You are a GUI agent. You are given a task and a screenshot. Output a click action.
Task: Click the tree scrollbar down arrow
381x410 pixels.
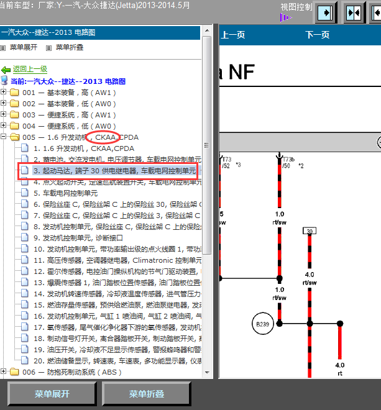click(207, 372)
